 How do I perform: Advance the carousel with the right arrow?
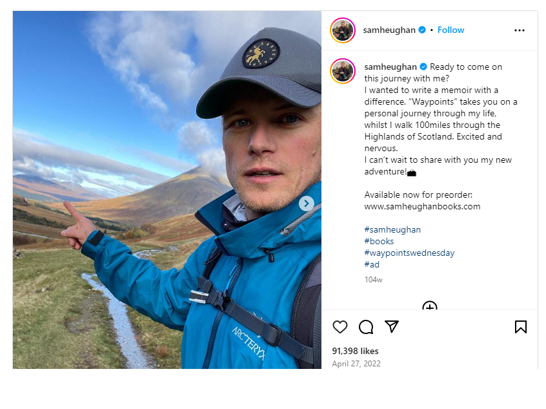click(x=306, y=204)
